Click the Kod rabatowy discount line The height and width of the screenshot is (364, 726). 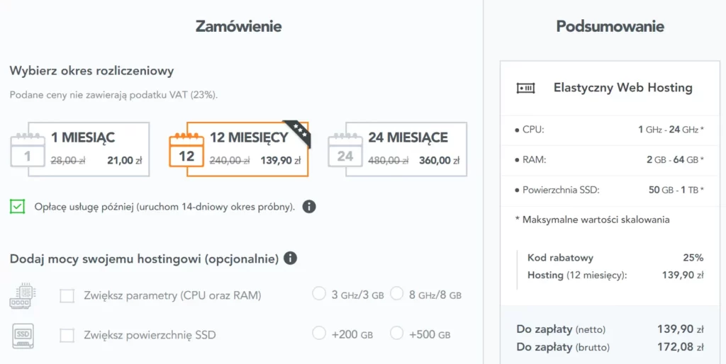tap(615, 258)
